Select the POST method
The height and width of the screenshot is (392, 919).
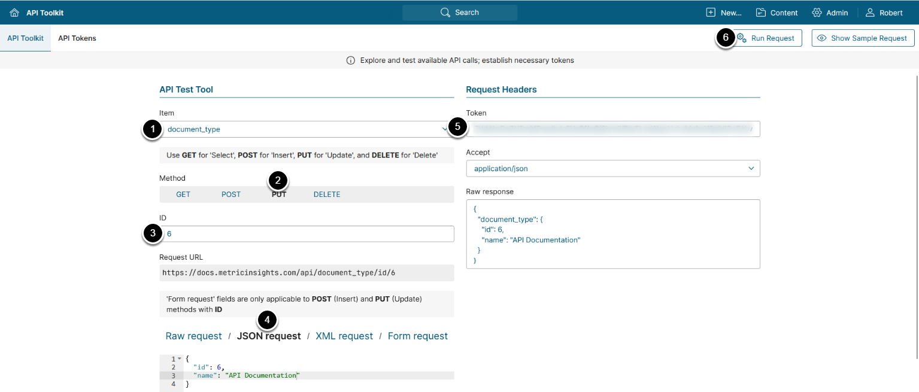[231, 195]
